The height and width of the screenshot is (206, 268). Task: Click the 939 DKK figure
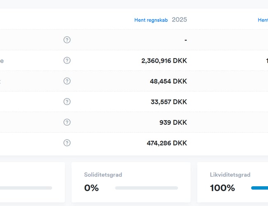pos(173,122)
